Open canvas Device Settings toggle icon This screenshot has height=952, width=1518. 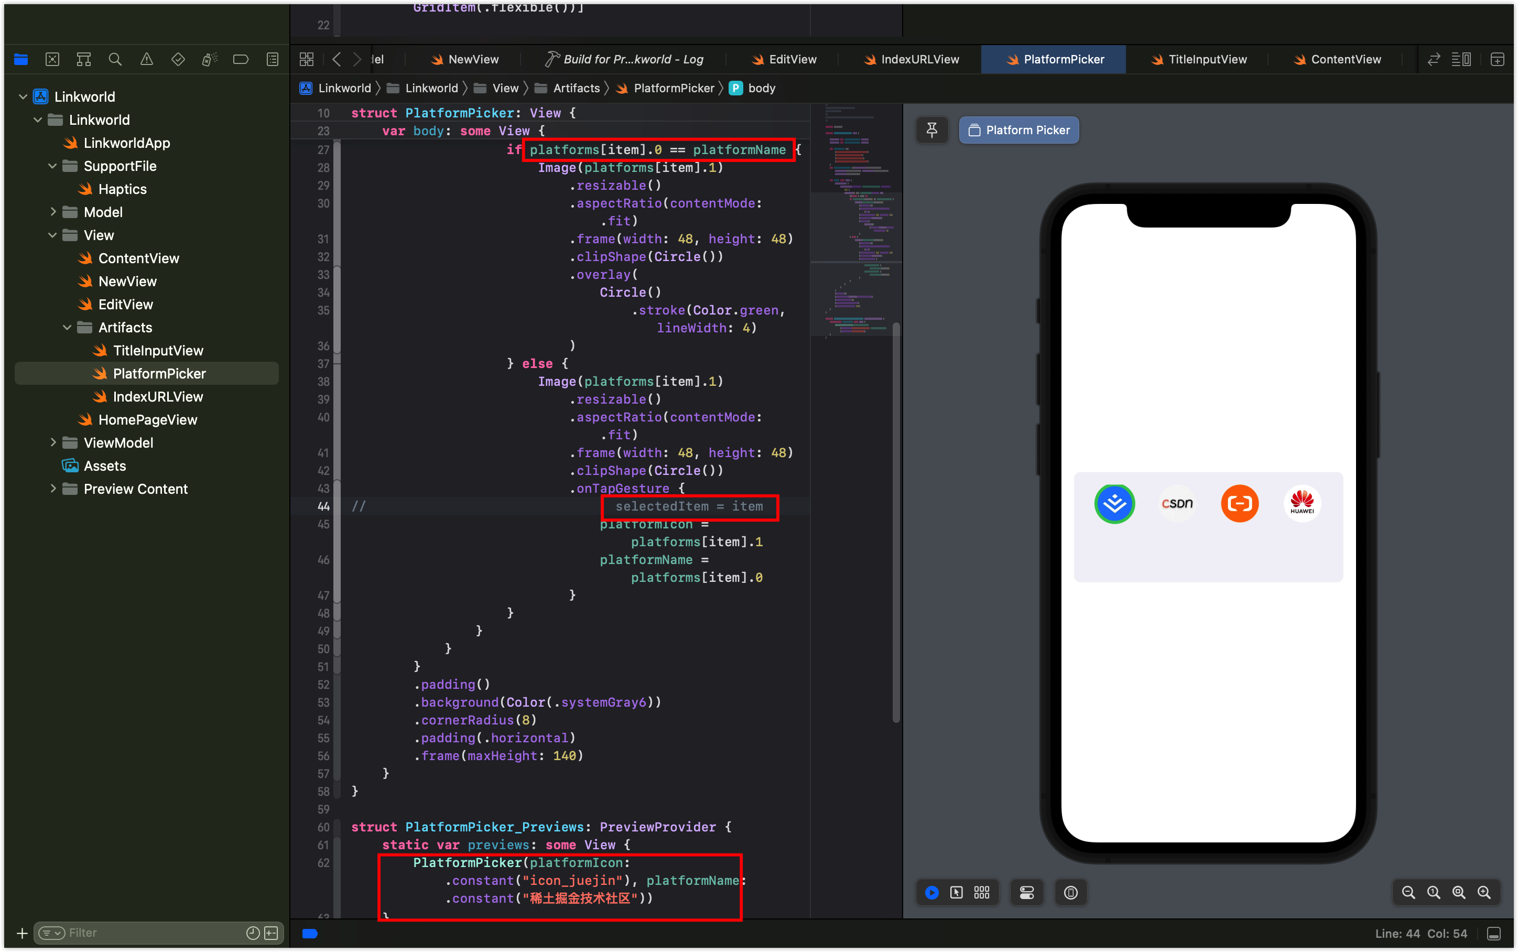(1027, 892)
